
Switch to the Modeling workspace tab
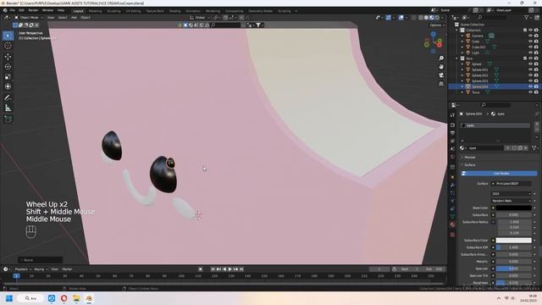[95, 11]
